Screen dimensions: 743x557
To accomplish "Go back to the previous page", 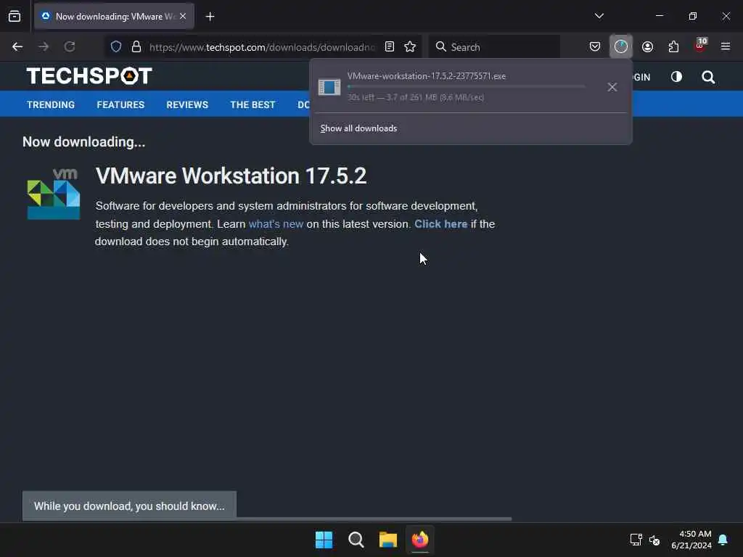I will [x=17, y=46].
